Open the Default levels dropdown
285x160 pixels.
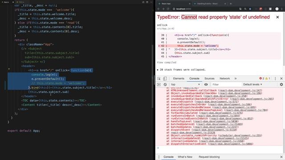(x=252, y=84)
